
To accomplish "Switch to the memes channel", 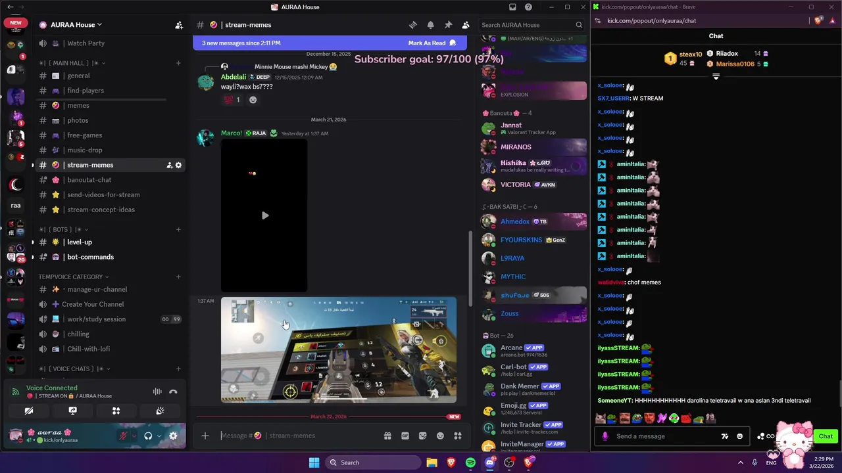I will click(x=110, y=105).
